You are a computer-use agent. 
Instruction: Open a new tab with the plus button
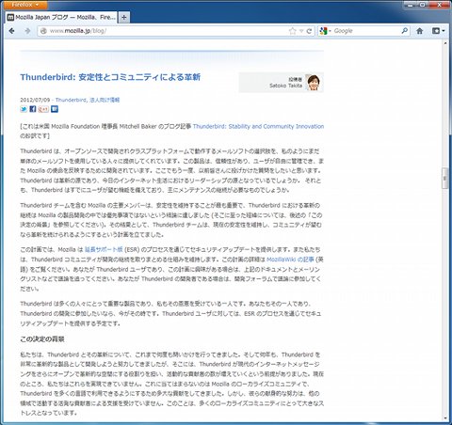pos(124,18)
